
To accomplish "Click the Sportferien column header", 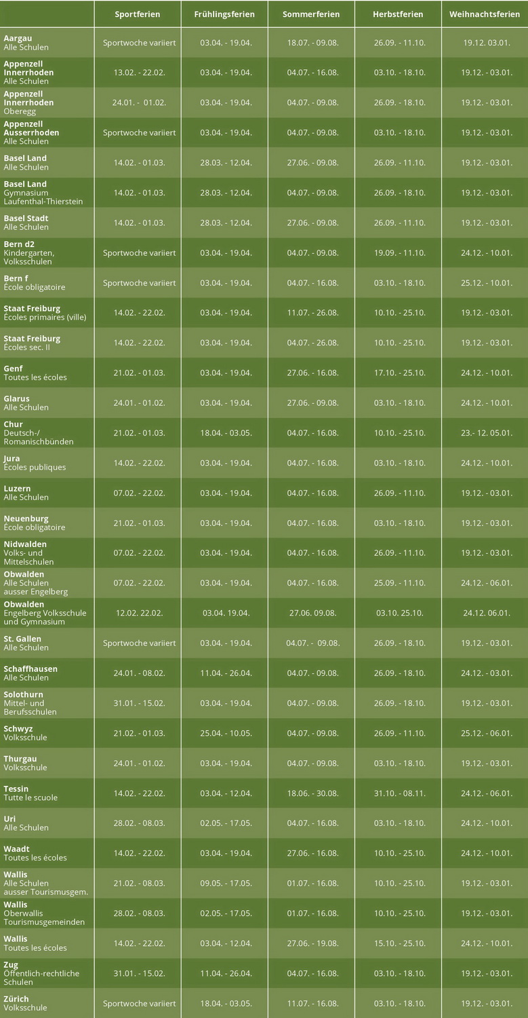I will coord(138,14).
